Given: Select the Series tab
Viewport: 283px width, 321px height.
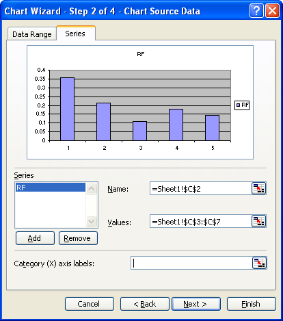Looking at the screenshot, I should (x=75, y=34).
